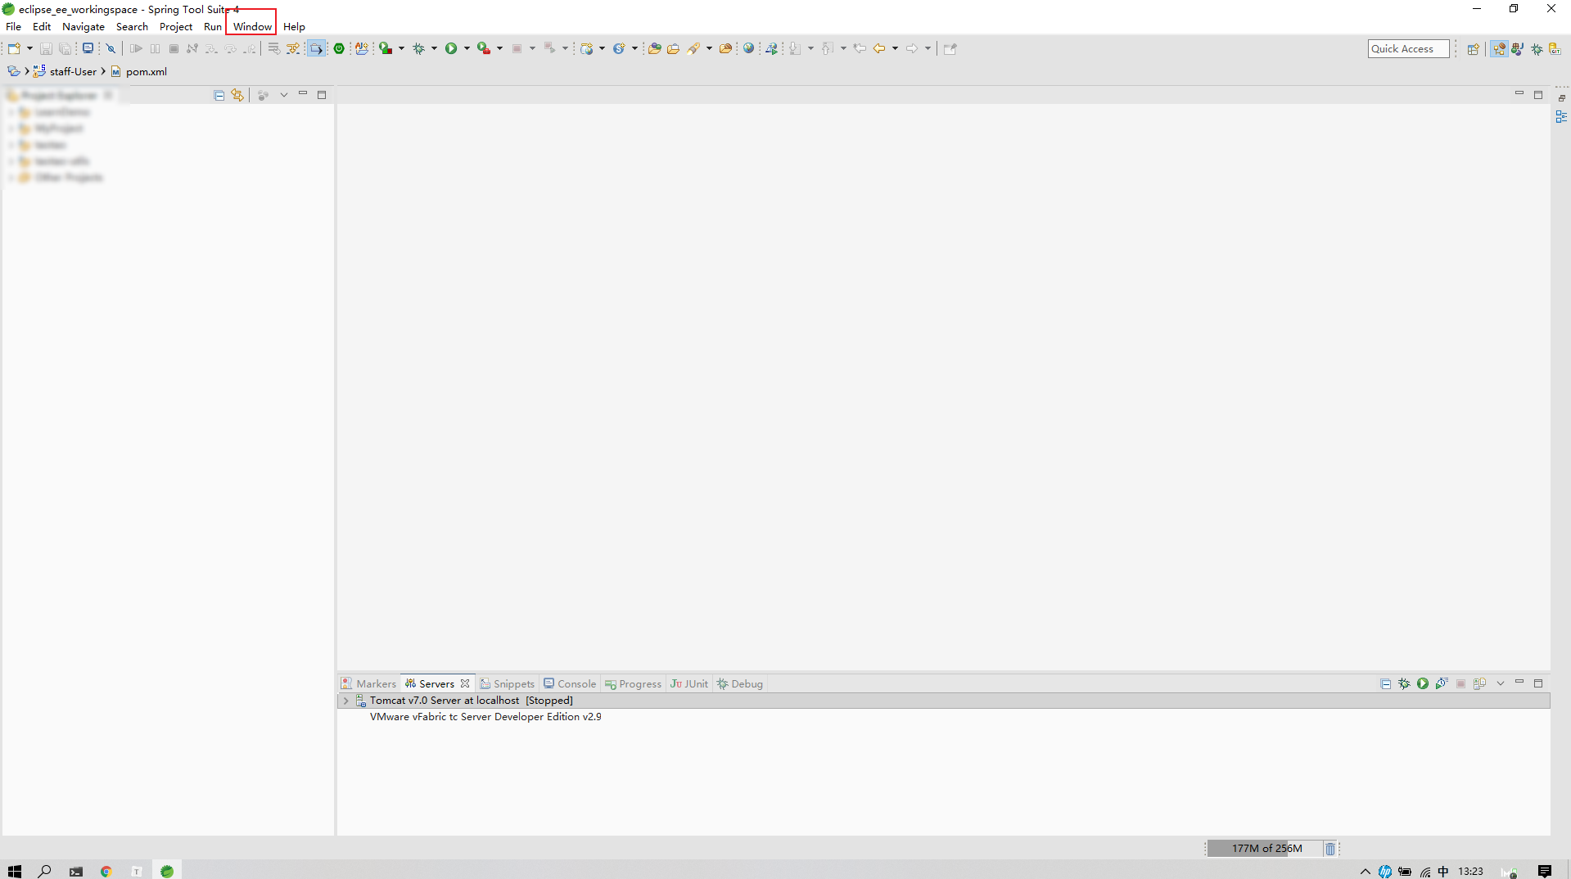Click the Save toolbar icon
Screen dimensions: 1571x879
[46, 49]
